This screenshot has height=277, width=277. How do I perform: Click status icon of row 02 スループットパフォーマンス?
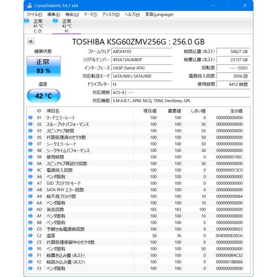click(x=30, y=124)
